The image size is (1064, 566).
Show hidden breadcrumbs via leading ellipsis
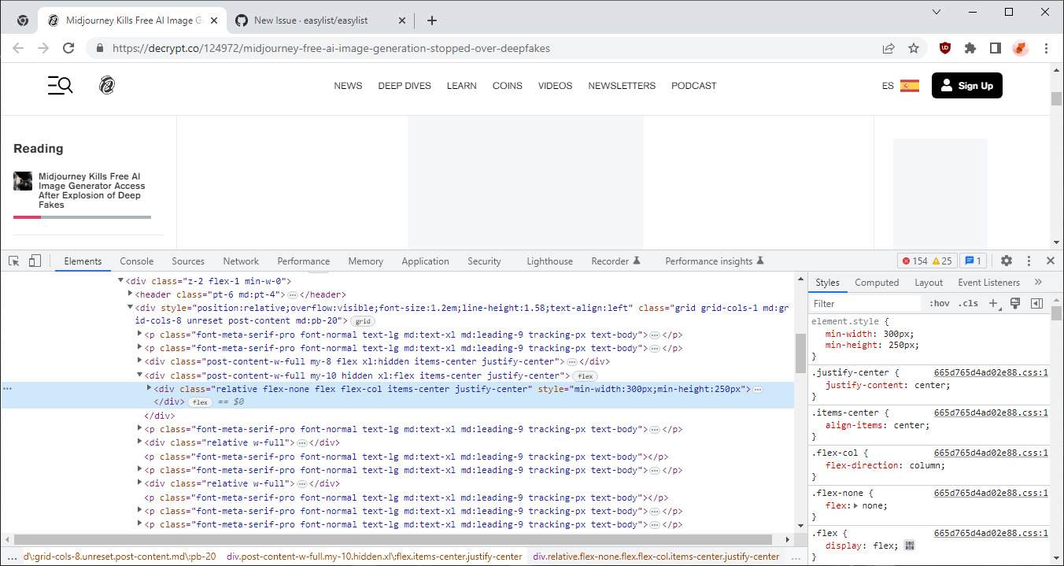coord(11,556)
